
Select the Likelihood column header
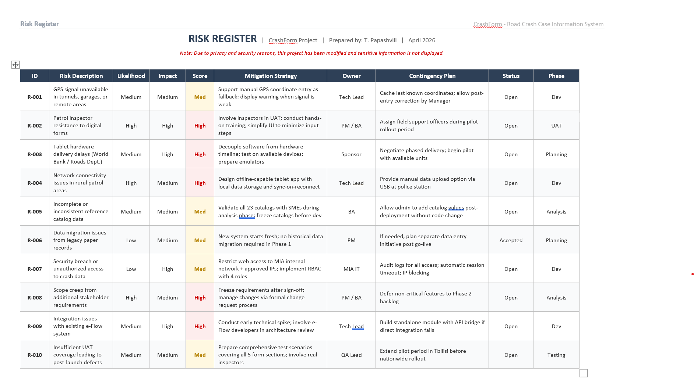pyautogui.click(x=131, y=76)
